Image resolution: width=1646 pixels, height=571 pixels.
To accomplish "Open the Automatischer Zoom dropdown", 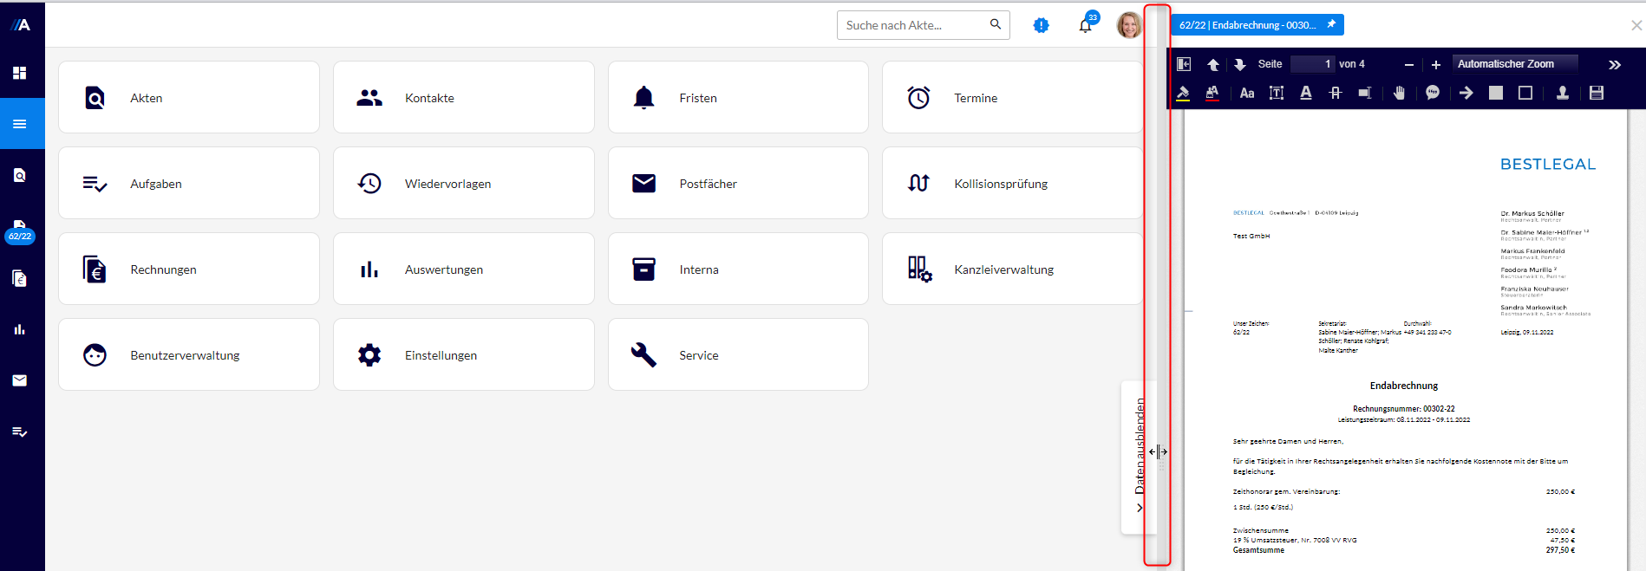I will (1513, 64).
